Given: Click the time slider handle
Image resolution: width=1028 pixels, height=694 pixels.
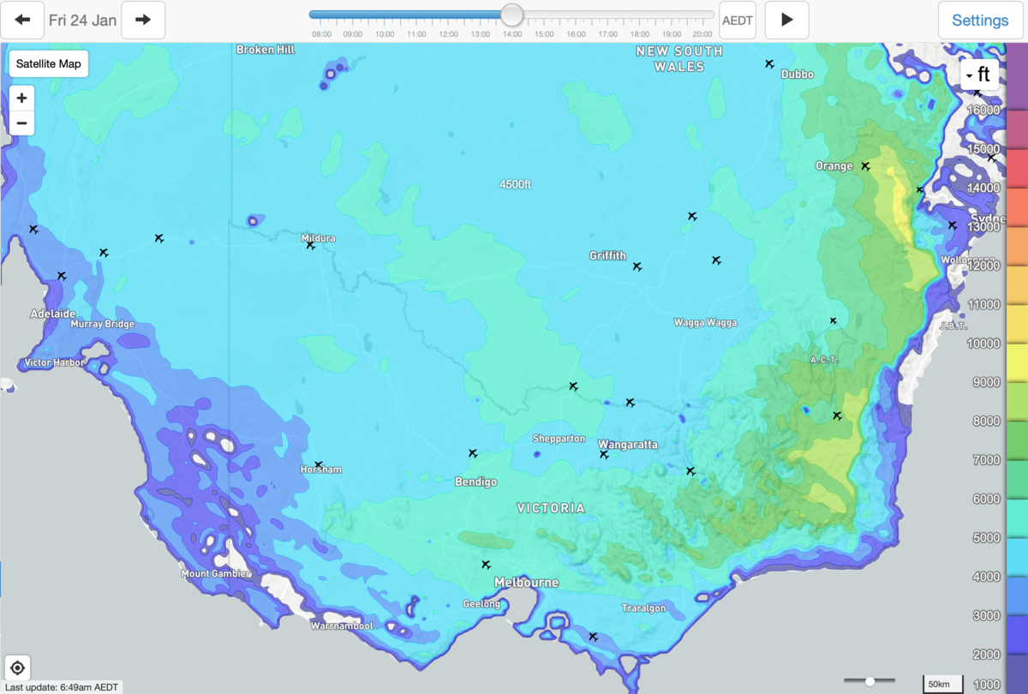Looking at the screenshot, I should (x=511, y=15).
